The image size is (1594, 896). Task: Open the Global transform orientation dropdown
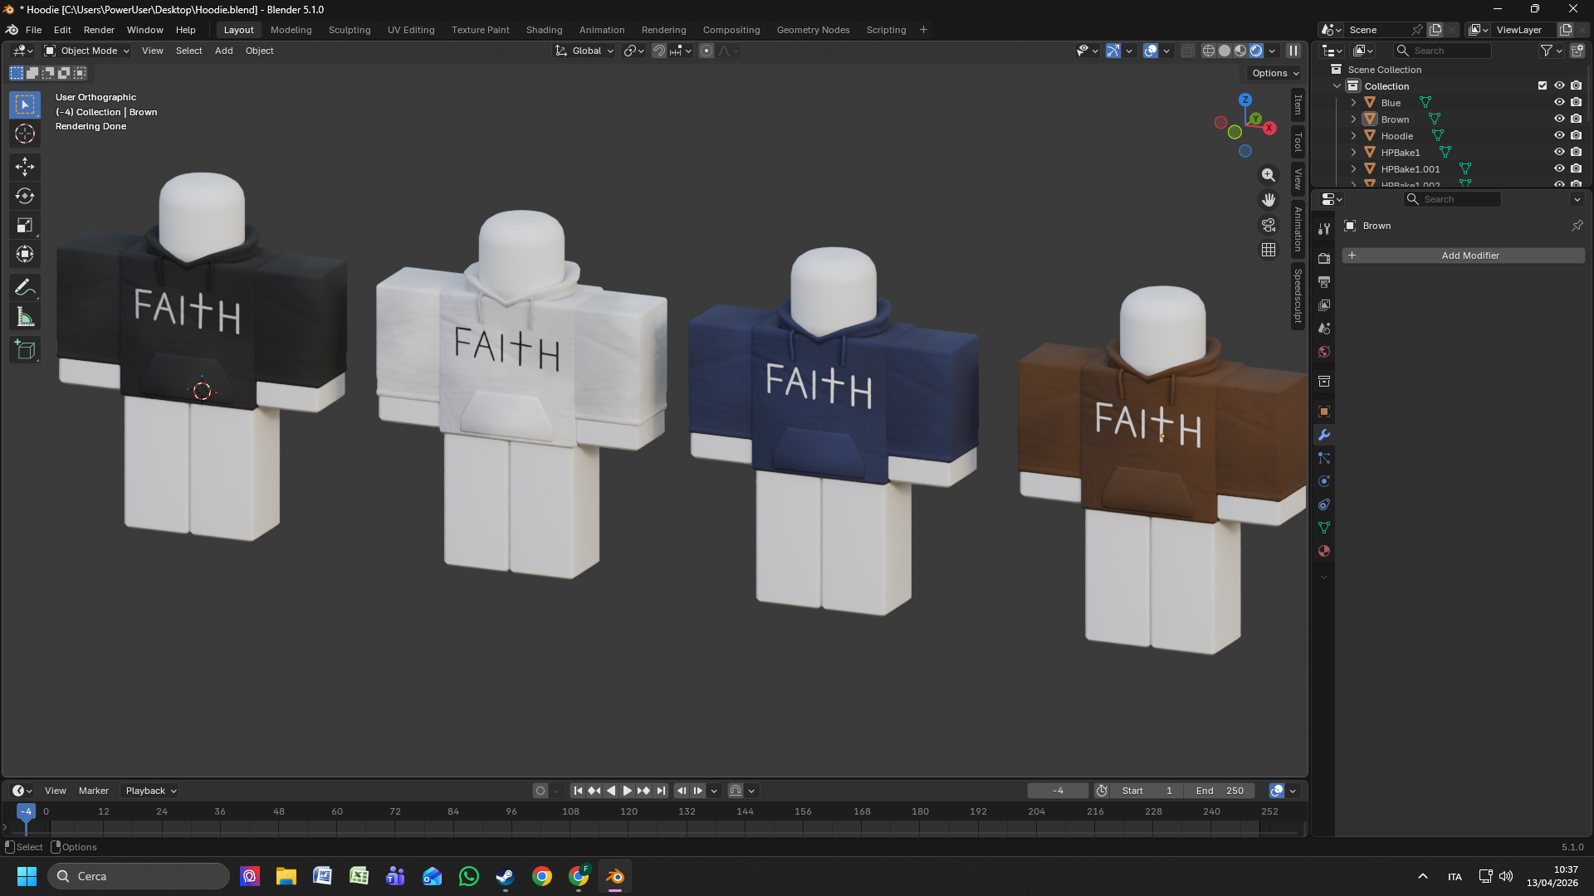click(x=585, y=51)
